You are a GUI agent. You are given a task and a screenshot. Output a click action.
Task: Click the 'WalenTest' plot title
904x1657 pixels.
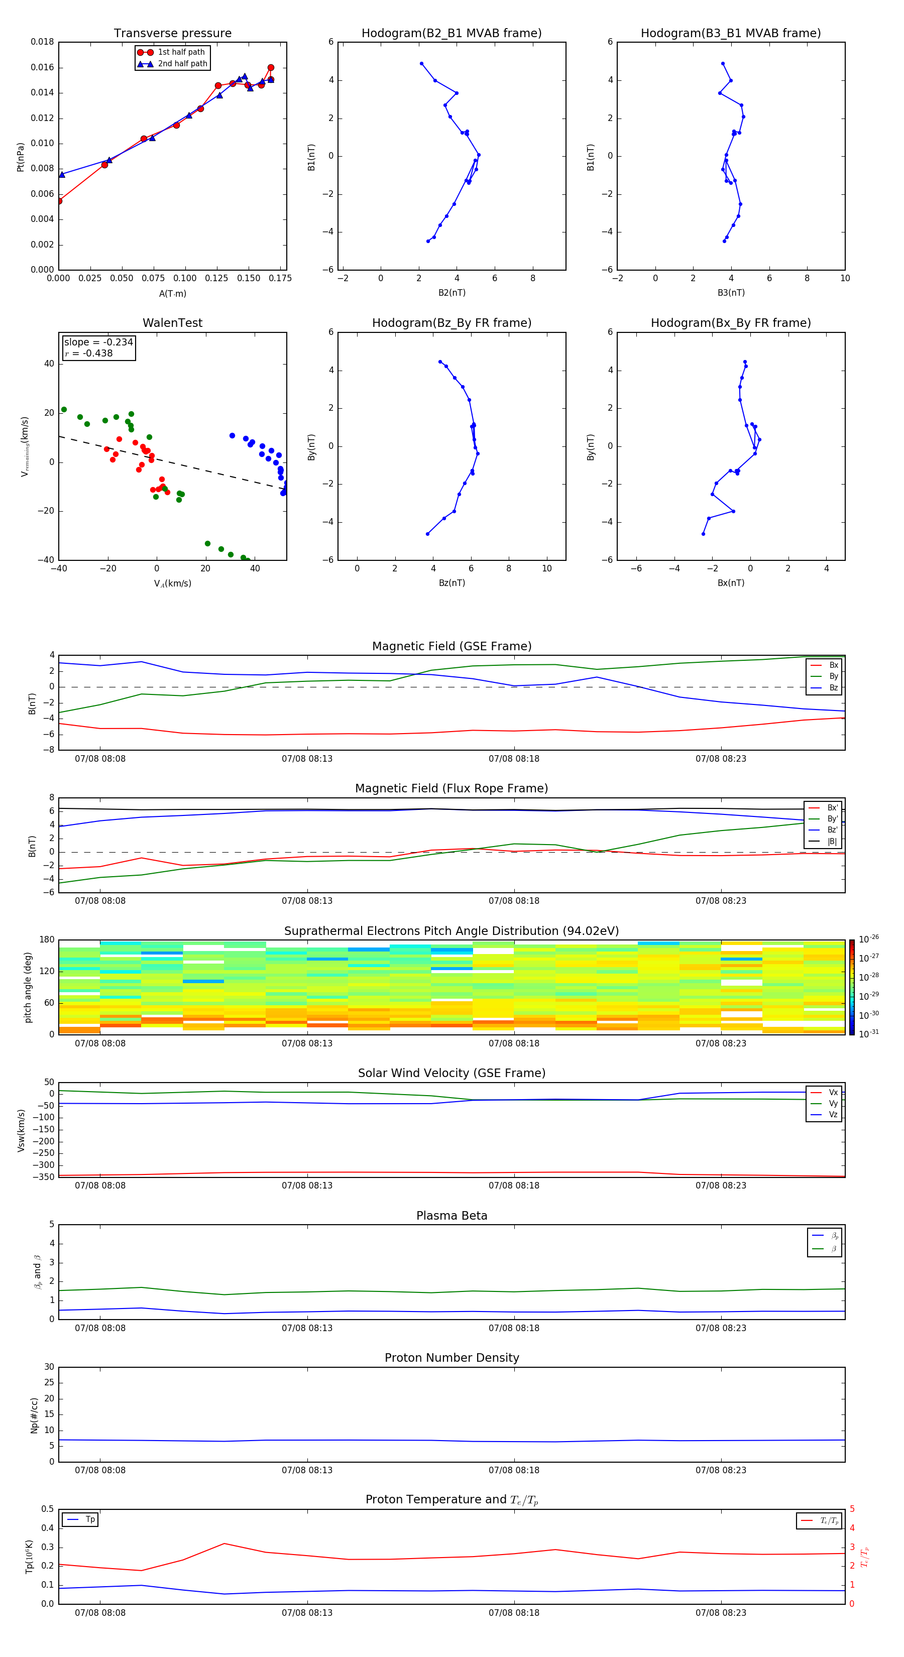point(172,323)
